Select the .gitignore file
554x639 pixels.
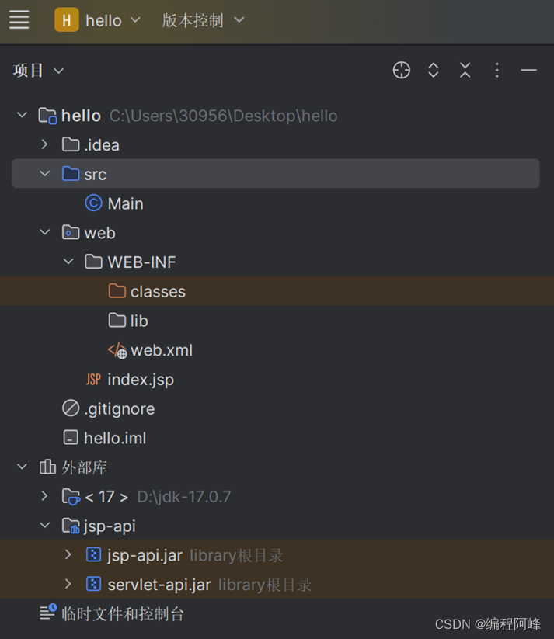pyautogui.click(x=119, y=408)
